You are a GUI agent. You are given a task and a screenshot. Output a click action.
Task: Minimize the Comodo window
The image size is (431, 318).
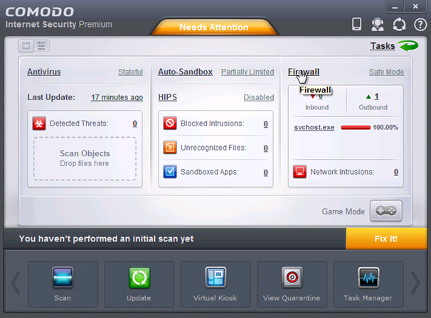point(395,6)
